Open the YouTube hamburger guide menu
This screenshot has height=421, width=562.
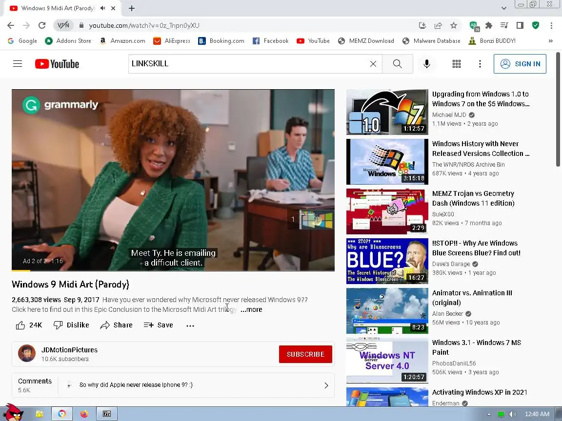(18, 64)
